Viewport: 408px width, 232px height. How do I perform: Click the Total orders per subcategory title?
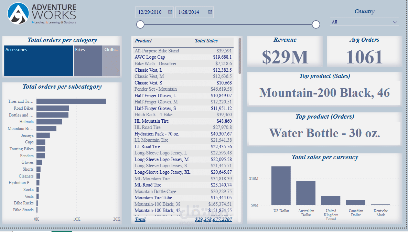pyautogui.click(x=62, y=87)
